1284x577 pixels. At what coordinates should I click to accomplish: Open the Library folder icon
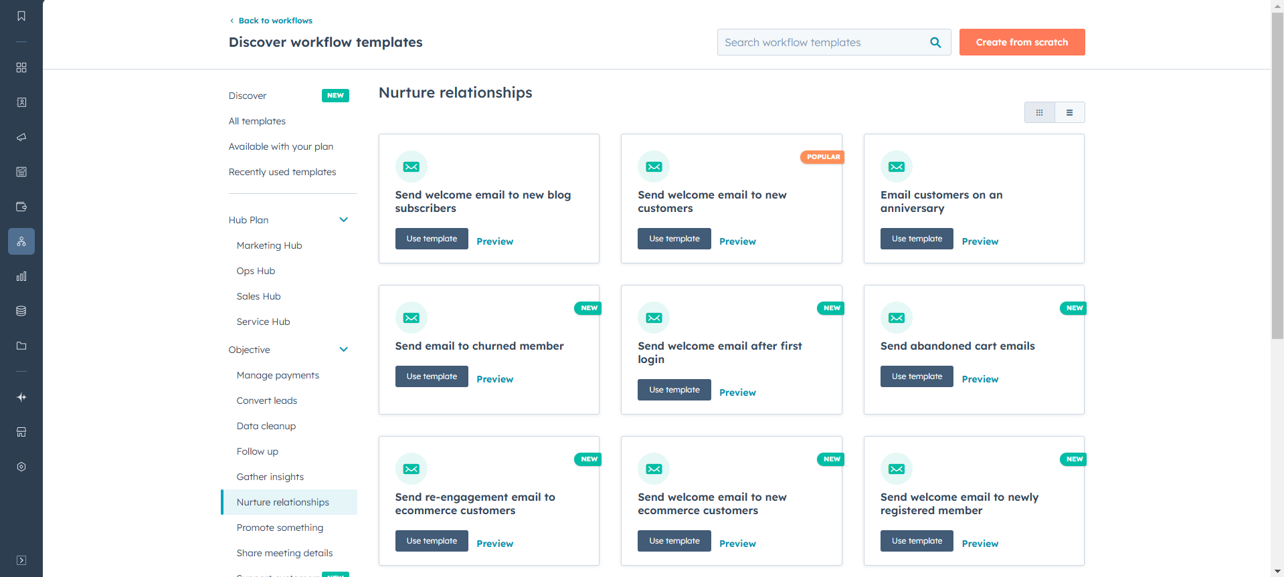(21, 346)
